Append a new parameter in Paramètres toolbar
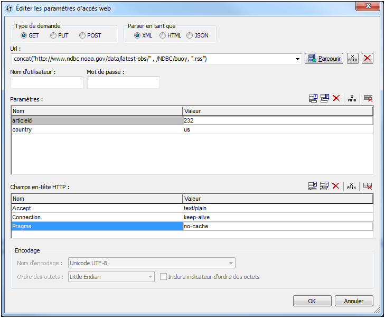385x318 pixels. point(313,99)
